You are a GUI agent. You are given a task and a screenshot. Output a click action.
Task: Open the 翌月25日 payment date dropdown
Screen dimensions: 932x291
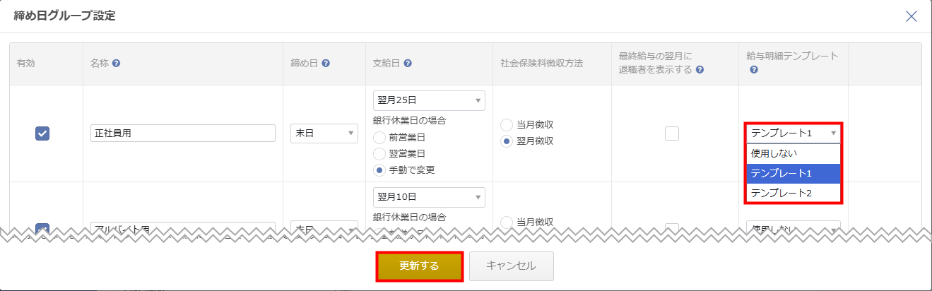coord(428,100)
